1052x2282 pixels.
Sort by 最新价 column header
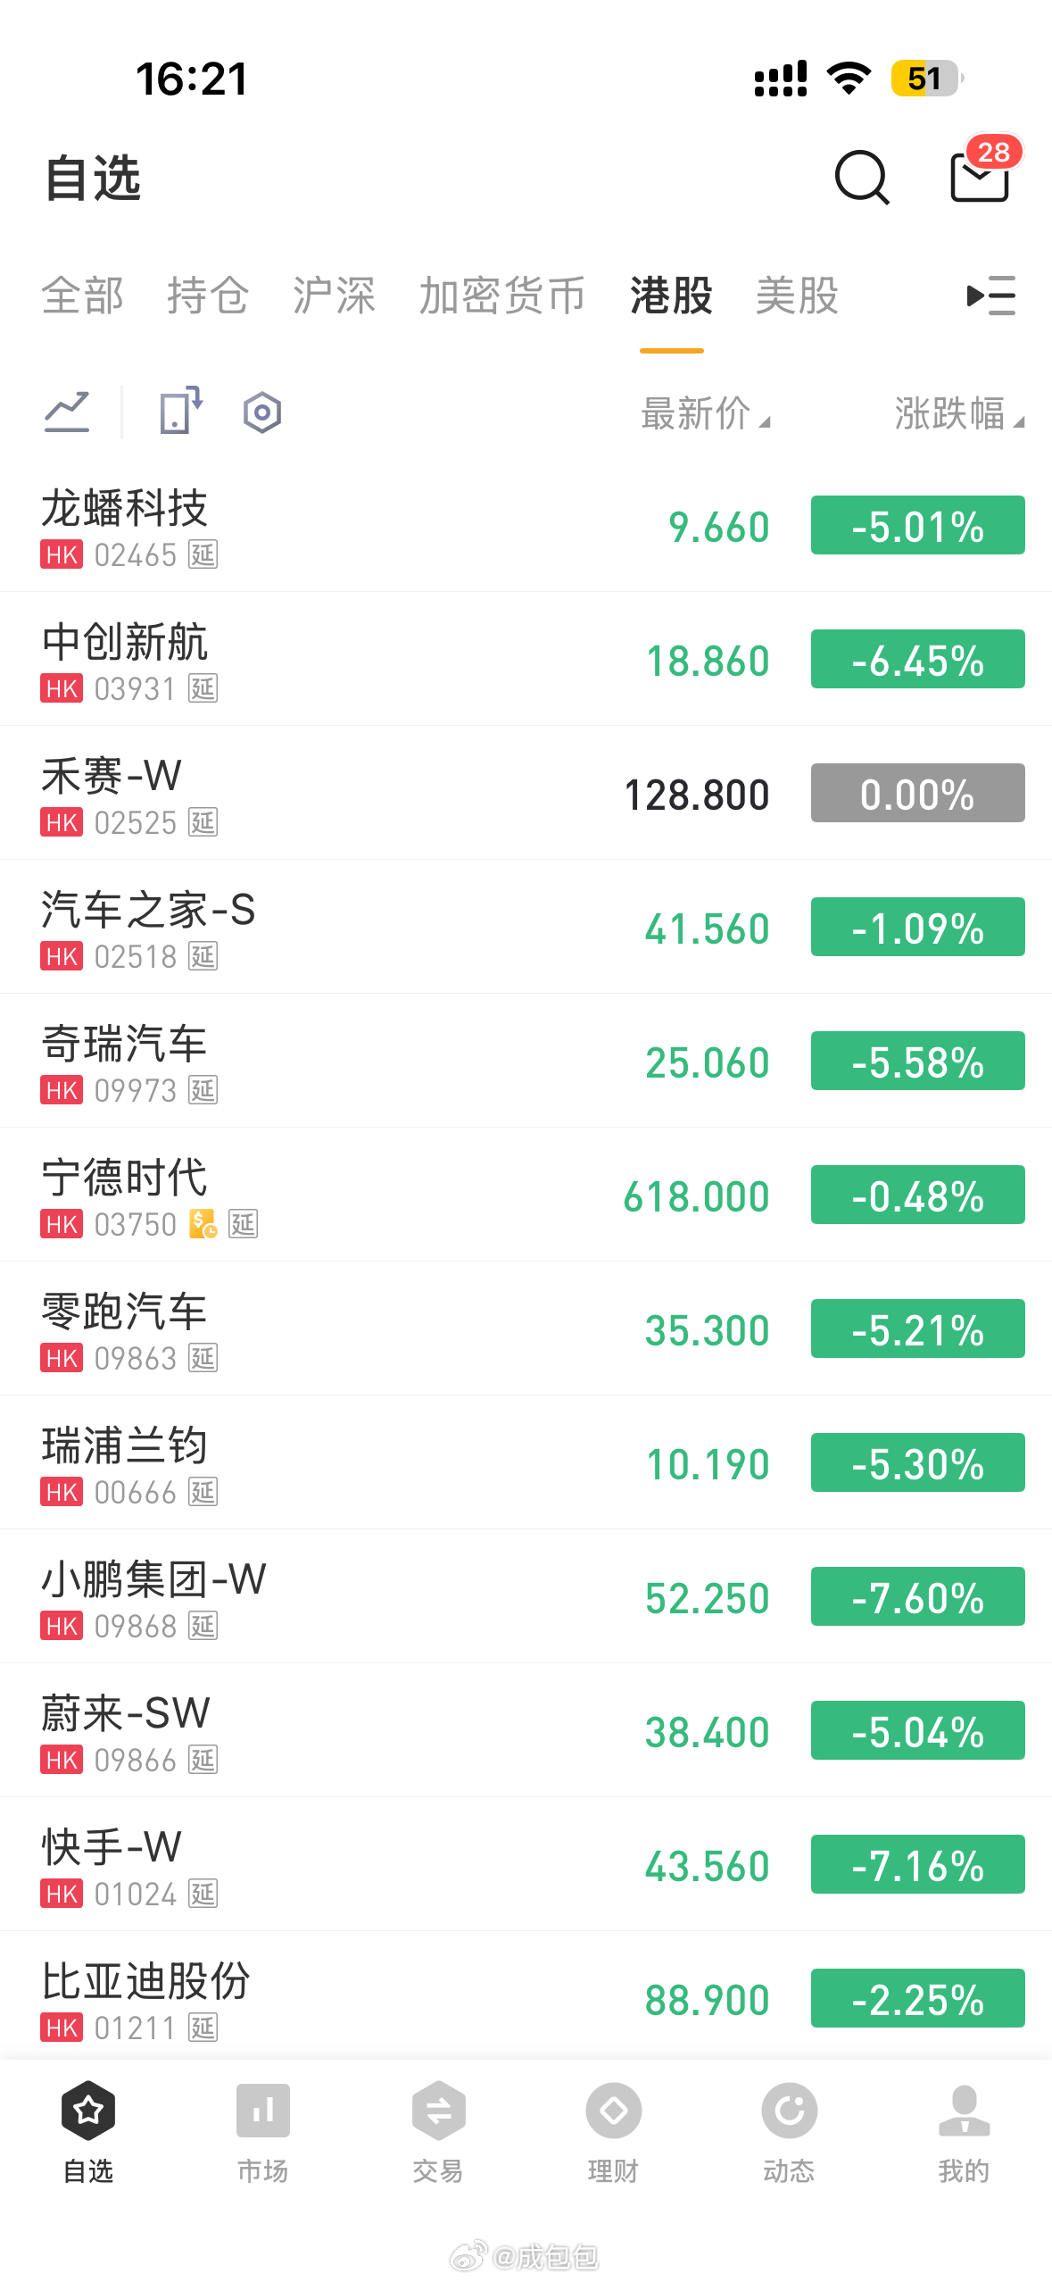[x=705, y=413]
